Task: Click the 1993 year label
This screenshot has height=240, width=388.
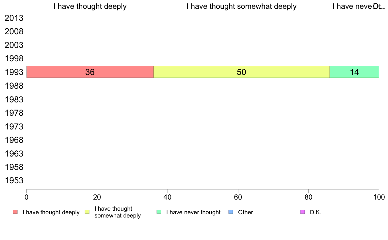Action: coord(14,72)
